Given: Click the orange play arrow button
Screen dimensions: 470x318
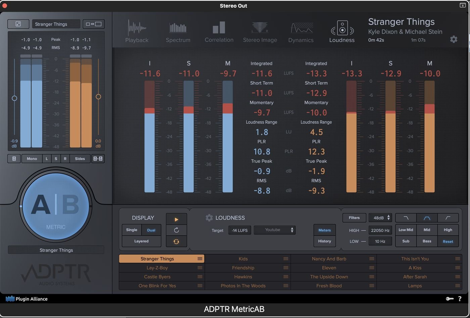Looking at the screenshot, I should pyautogui.click(x=176, y=219).
